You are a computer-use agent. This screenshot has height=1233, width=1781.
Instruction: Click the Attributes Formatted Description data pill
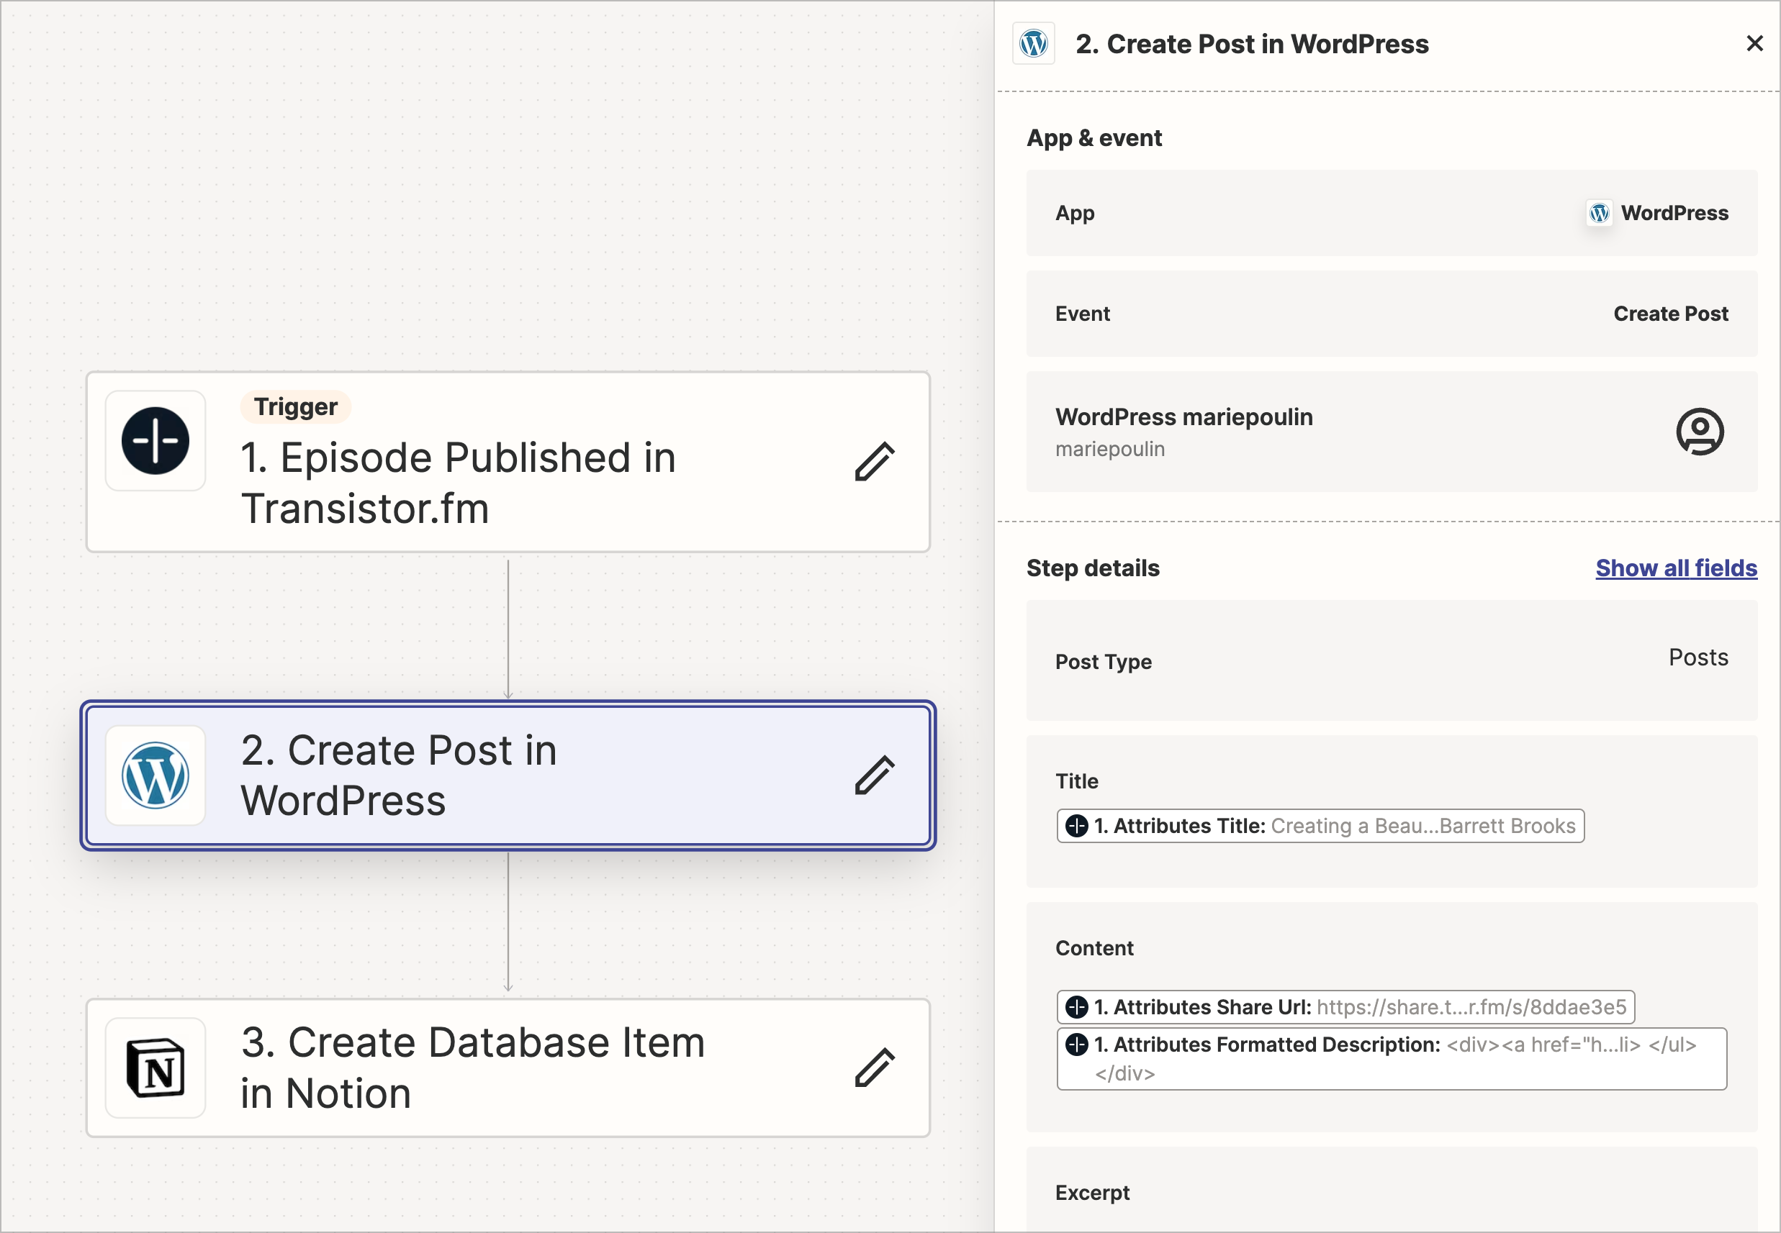(x=1392, y=1058)
